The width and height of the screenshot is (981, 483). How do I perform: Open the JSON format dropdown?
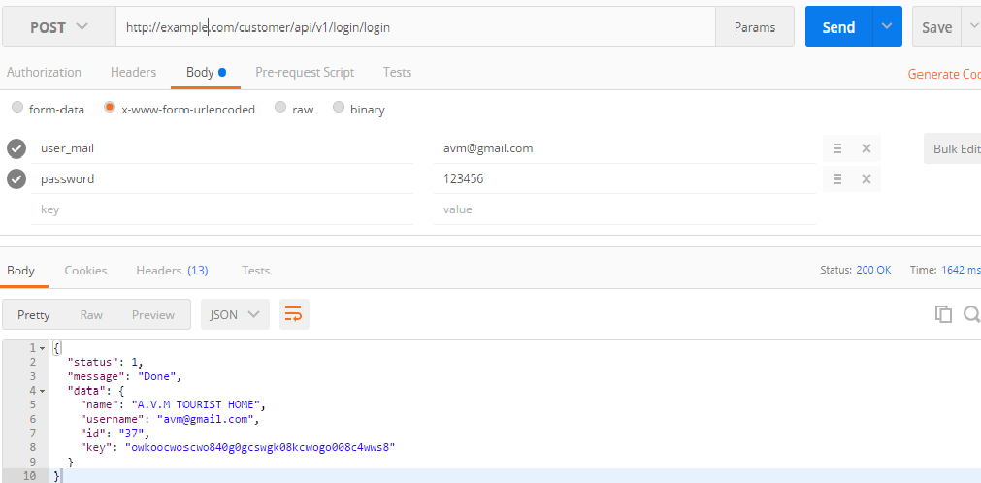point(235,314)
